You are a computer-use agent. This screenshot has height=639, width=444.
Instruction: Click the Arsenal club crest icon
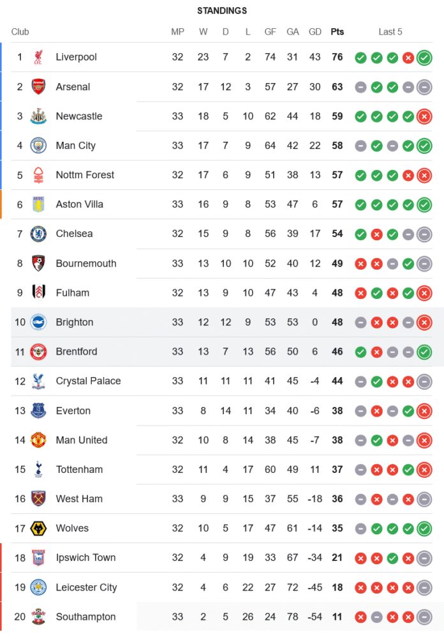[x=38, y=87]
